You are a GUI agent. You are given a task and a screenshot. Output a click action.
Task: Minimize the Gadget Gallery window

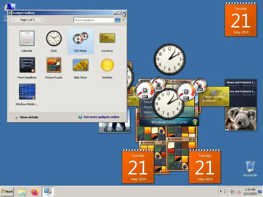click(115, 13)
